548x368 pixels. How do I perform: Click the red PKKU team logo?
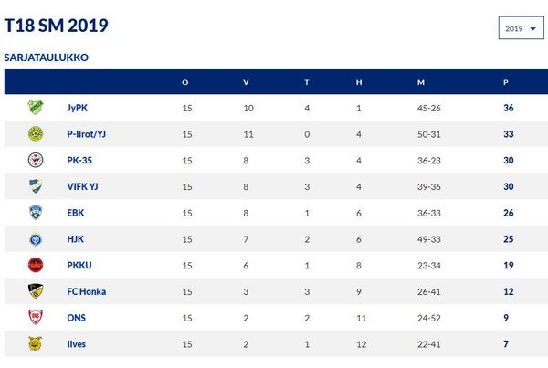(x=36, y=265)
